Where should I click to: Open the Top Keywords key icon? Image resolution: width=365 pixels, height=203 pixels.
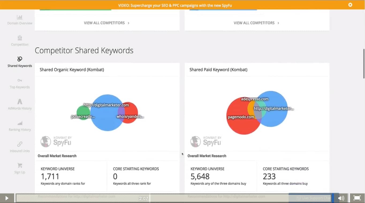pyautogui.click(x=20, y=80)
